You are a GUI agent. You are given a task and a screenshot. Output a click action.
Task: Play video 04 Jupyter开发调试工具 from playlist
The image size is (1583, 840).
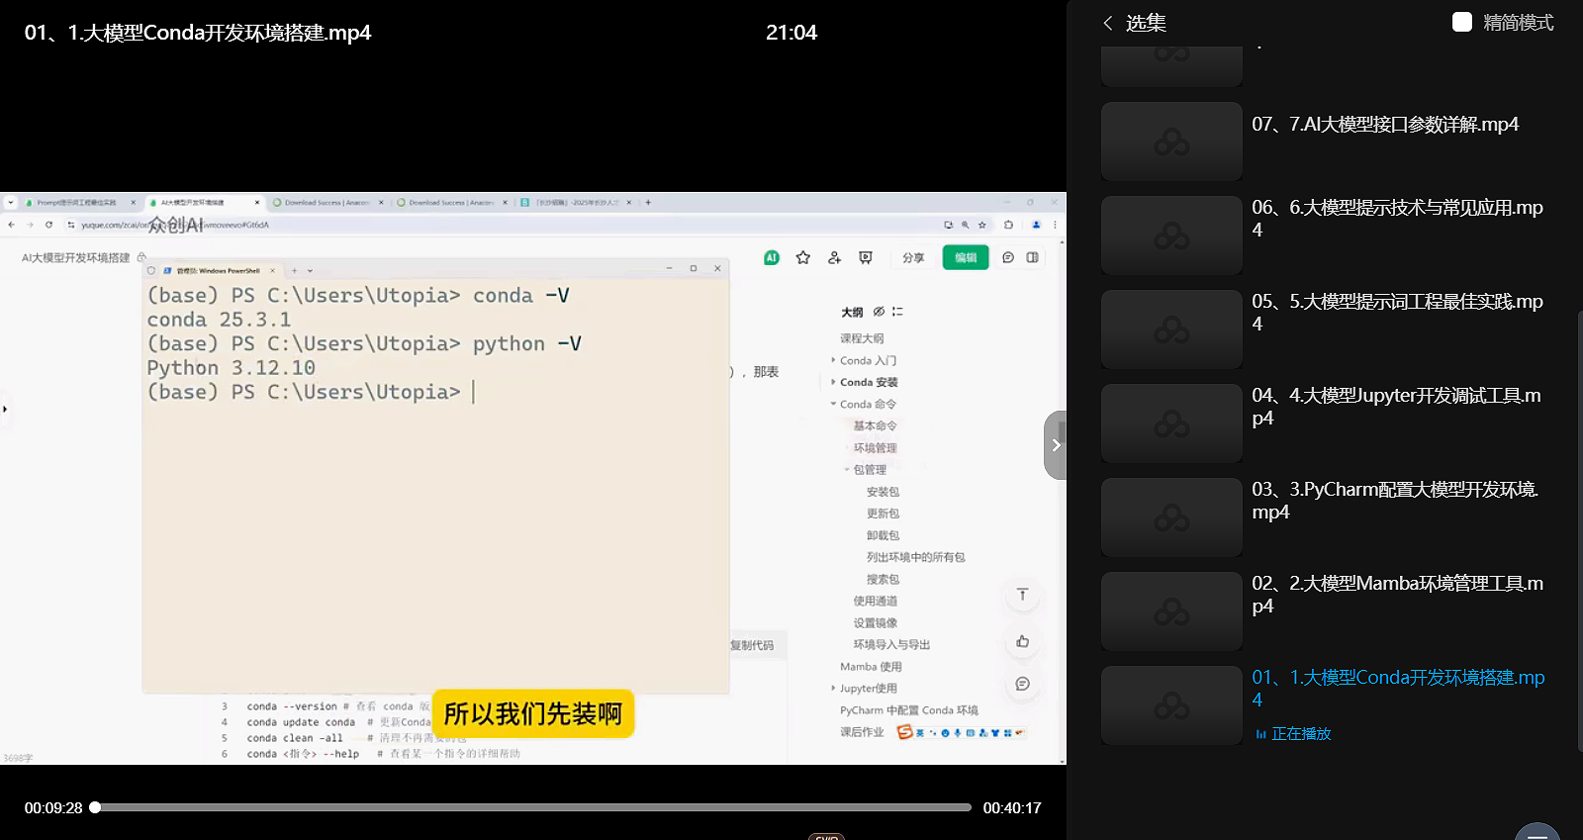tap(1395, 407)
